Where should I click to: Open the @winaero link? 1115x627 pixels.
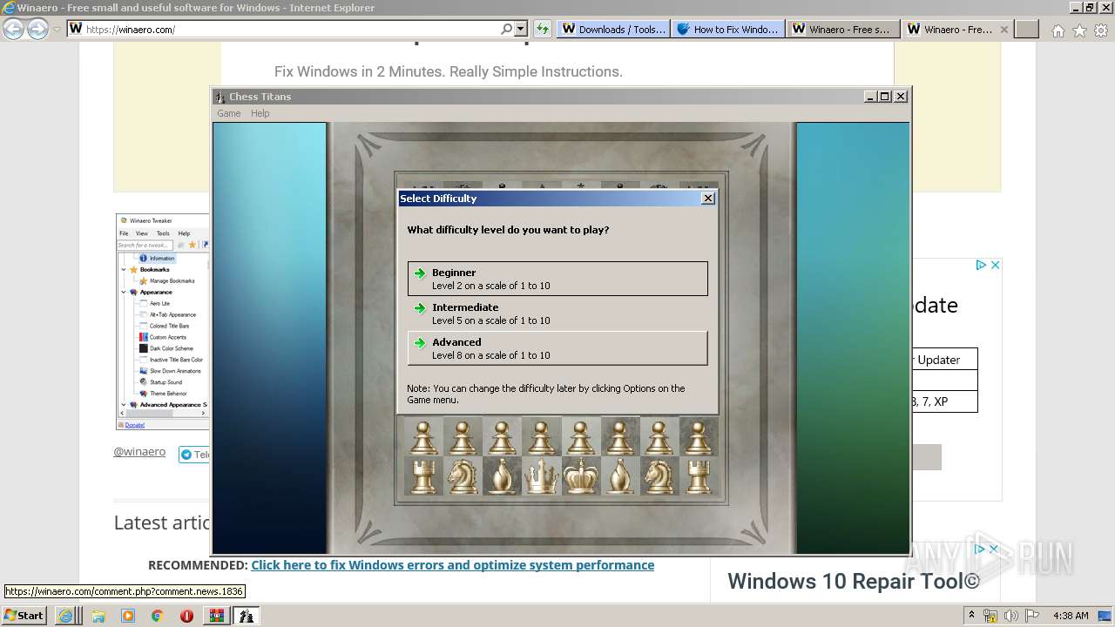tap(139, 452)
